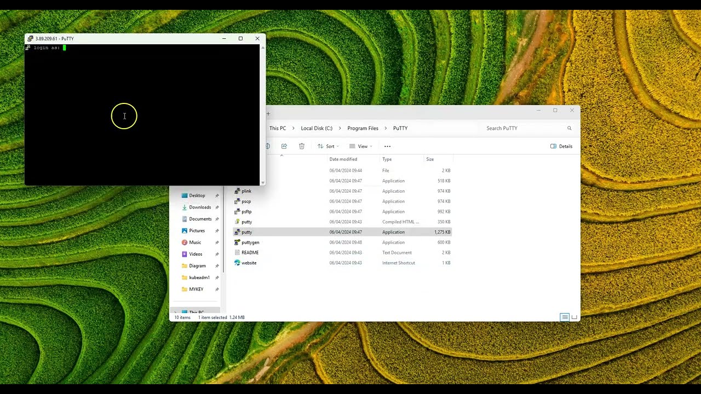Select the putty application row
This screenshot has width=701, height=394.
[342, 232]
